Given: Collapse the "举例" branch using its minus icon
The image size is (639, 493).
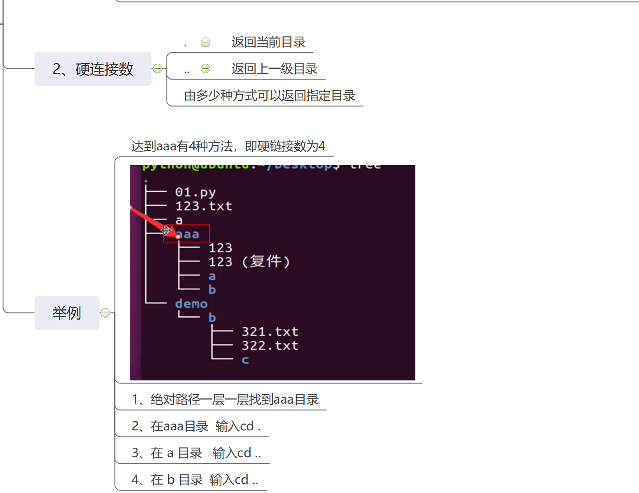Looking at the screenshot, I should tap(106, 313).
